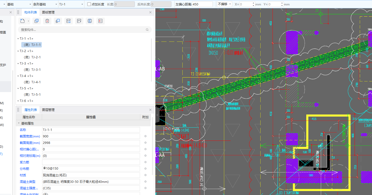Collapse the TJ-3 tree node
This screenshot has width=372, height=195.
[x=18, y=64]
